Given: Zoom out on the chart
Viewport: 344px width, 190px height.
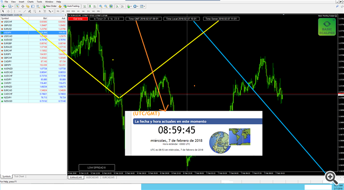Looking at the screenshot, I should pyautogui.click(x=106, y=6).
